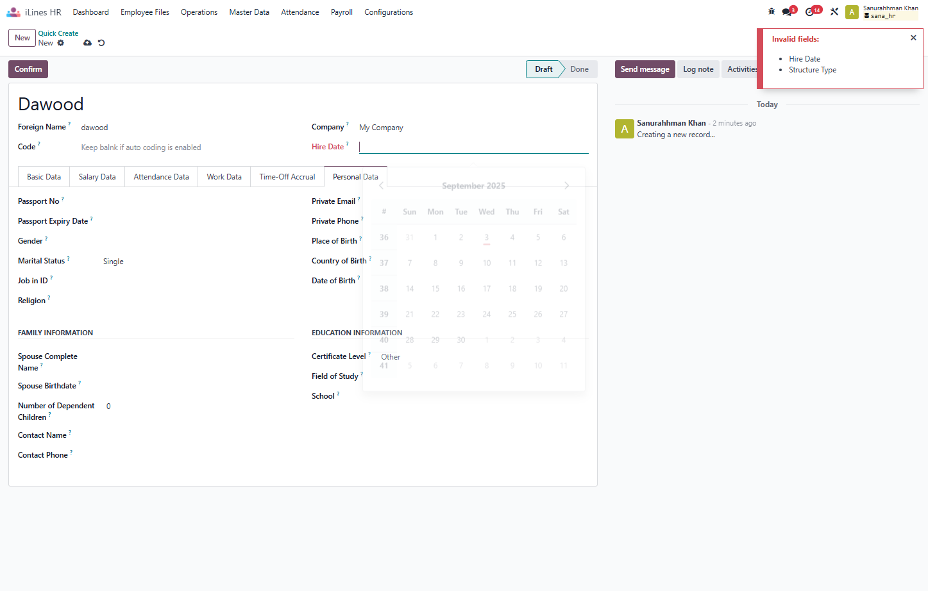Open the activities clock icon
Screen dimensions: 928x591
(x=809, y=12)
